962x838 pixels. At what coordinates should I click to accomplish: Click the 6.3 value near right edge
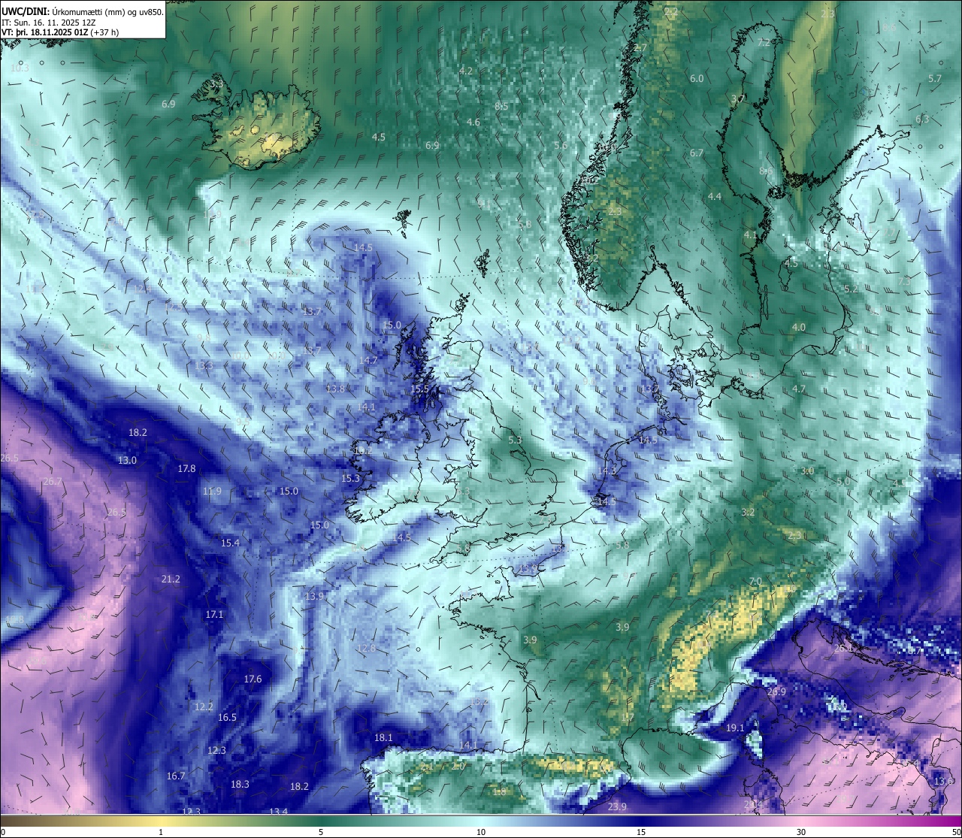tap(922, 119)
